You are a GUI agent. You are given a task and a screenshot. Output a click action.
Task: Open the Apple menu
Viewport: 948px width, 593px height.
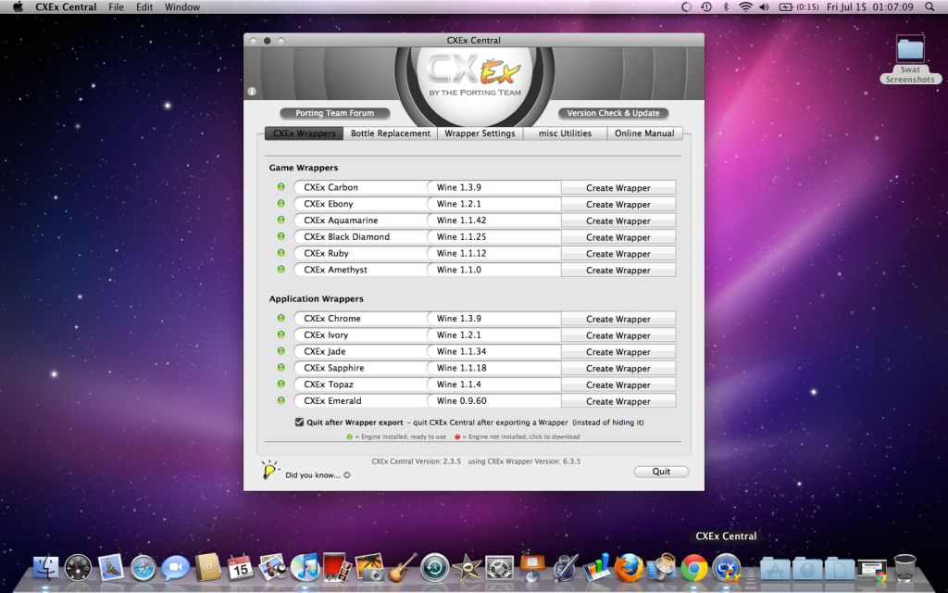click(17, 7)
